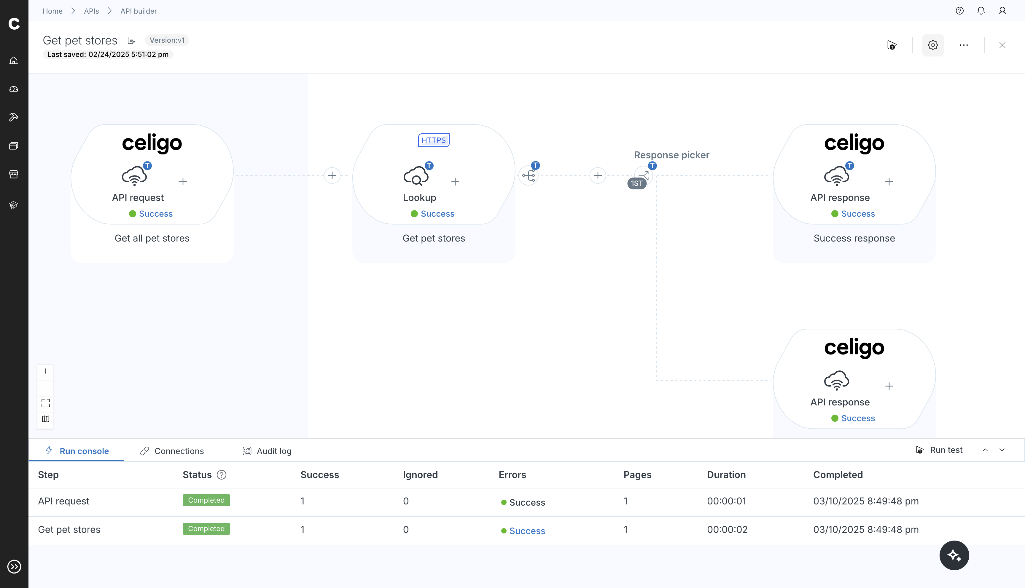Viewport: 1025px width, 588px height.
Task: Click the Status column help icon
Action: (222, 475)
